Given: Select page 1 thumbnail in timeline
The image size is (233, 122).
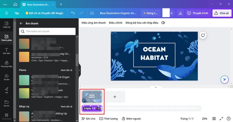Looking at the screenshot, I should (x=92, y=97).
